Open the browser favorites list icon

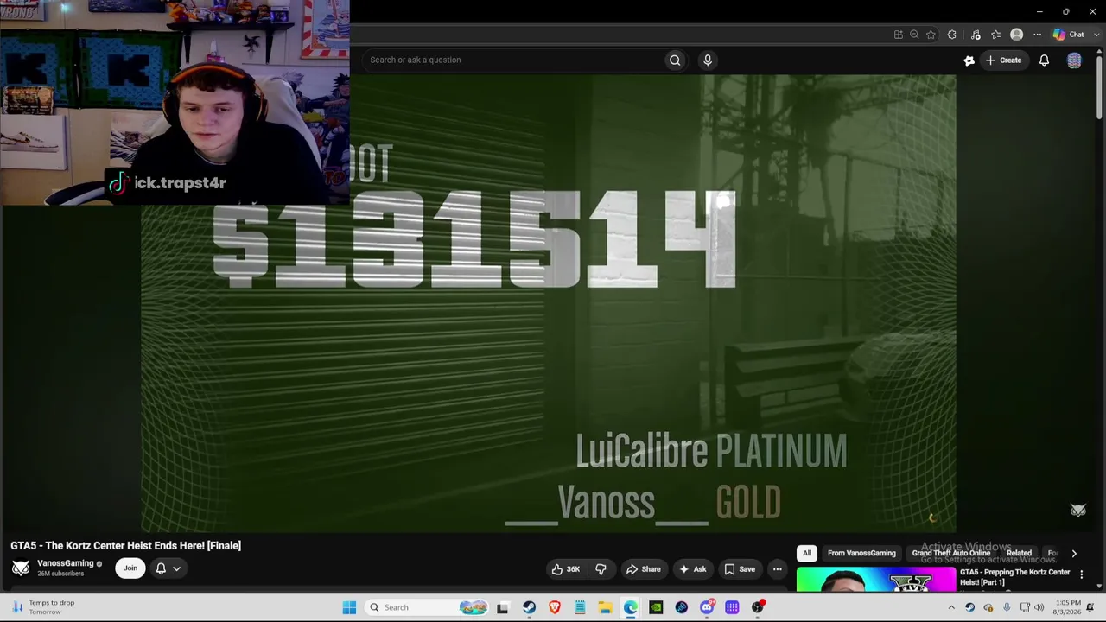pos(995,35)
